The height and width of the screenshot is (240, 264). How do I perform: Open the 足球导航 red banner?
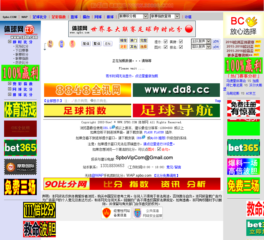pos(176,110)
